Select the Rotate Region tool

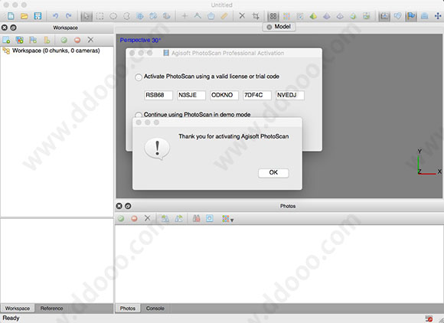[153, 16]
